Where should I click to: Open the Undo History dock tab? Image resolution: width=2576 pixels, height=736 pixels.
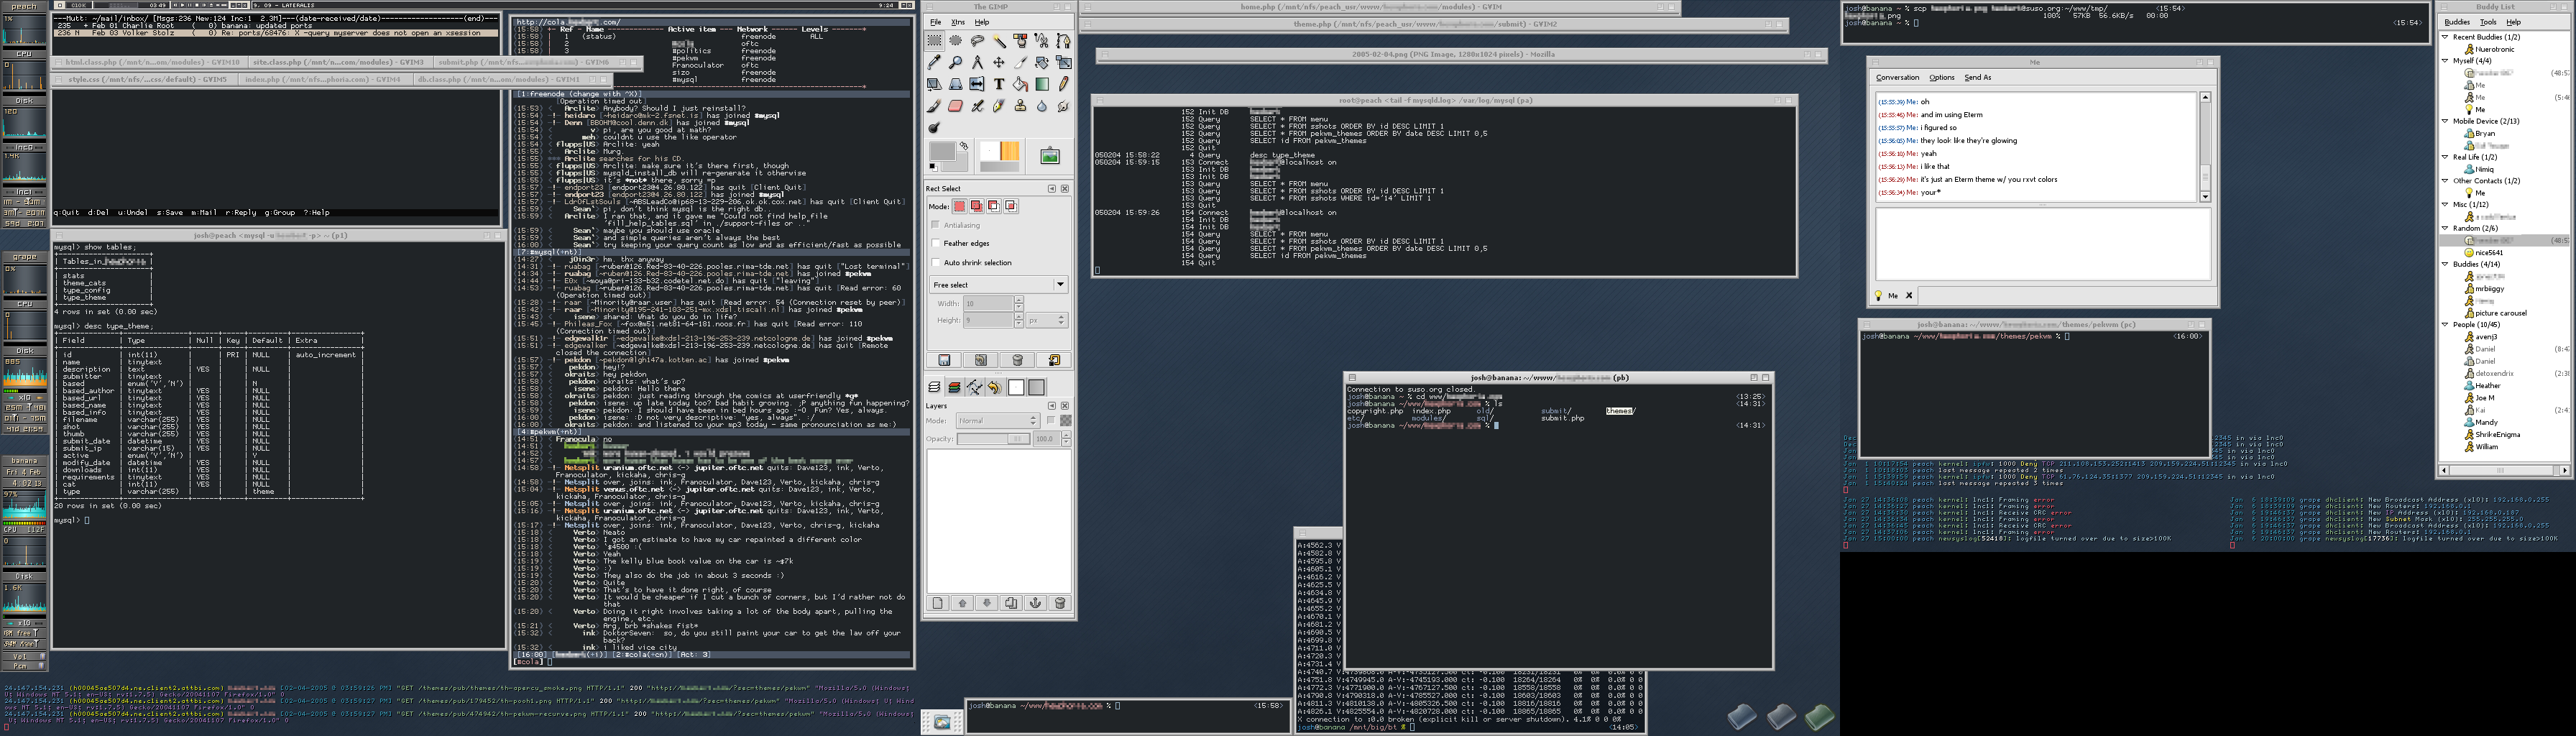pyautogui.click(x=995, y=387)
